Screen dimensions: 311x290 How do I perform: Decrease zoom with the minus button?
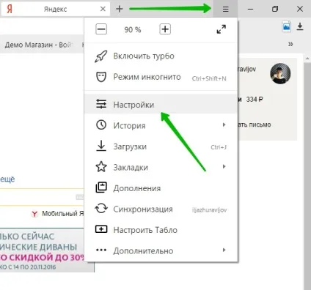pyautogui.click(x=101, y=29)
